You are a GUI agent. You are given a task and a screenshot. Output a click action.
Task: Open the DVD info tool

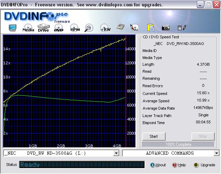point(59,28)
